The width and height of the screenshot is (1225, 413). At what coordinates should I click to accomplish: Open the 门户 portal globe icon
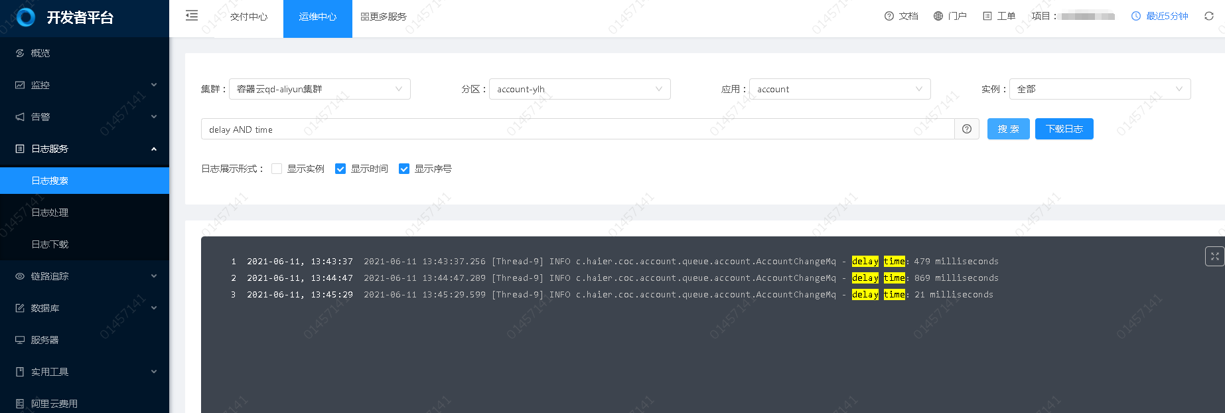tap(938, 16)
